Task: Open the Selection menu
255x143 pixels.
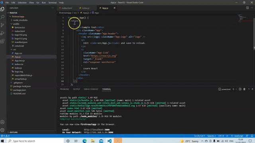Action: pyautogui.click(x=22, y=3)
